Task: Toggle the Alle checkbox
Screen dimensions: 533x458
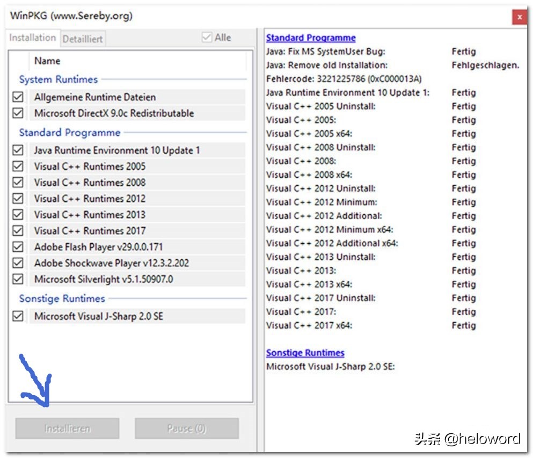Action: pyautogui.click(x=207, y=38)
